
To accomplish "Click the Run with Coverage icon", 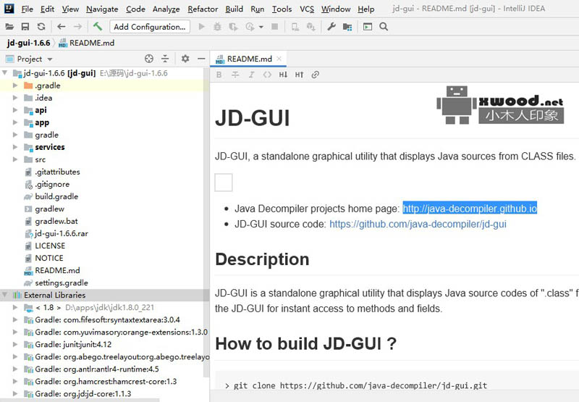I will 233,27.
